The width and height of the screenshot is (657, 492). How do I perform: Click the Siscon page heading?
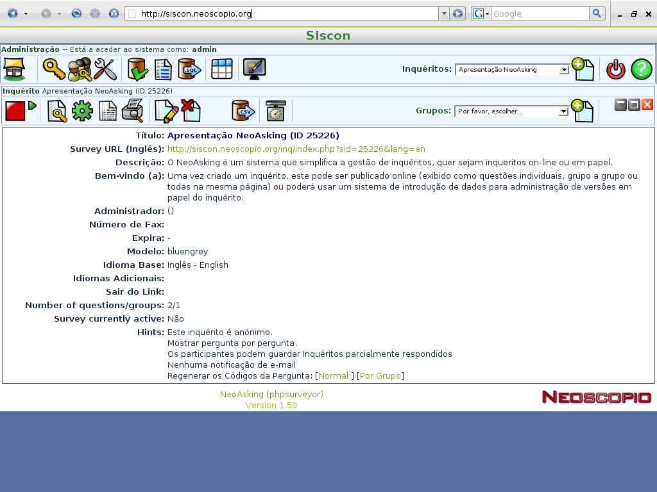(328, 36)
